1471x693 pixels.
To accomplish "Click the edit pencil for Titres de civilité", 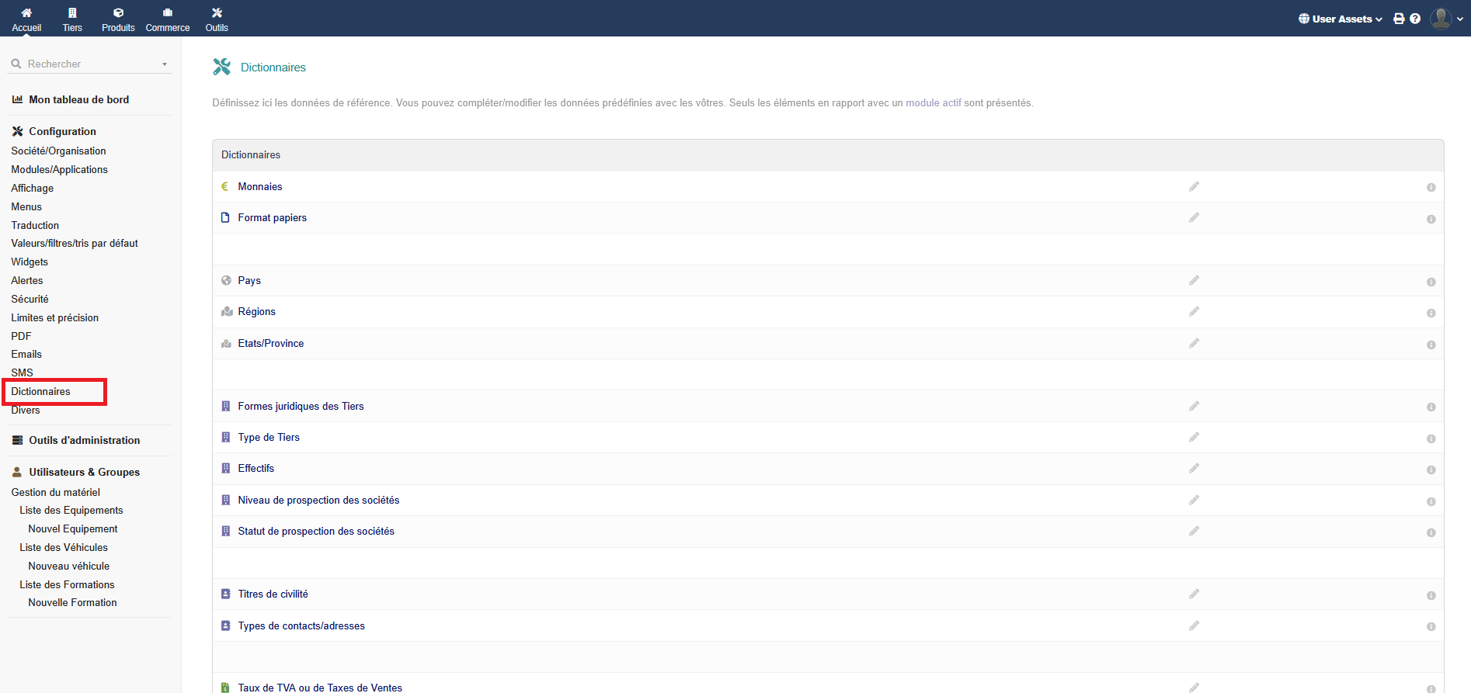I will click(x=1194, y=594).
